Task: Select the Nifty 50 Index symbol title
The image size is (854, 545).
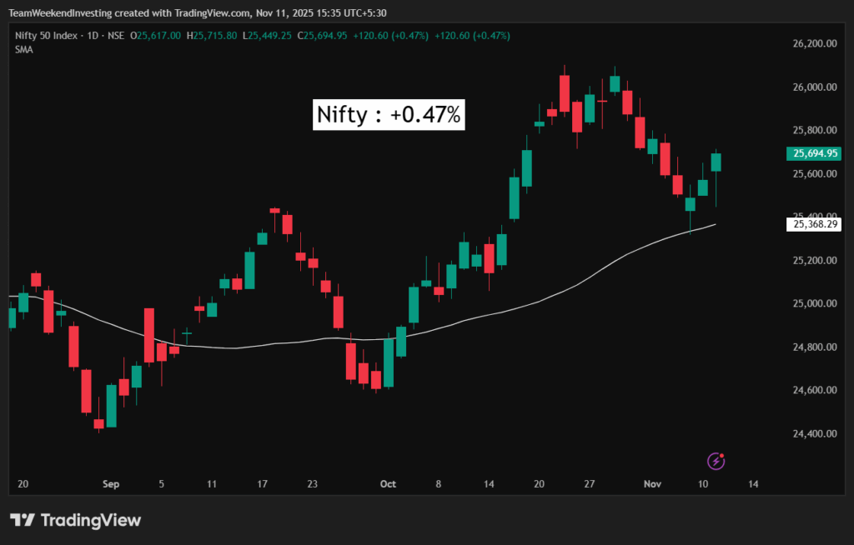Action: coord(49,35)
